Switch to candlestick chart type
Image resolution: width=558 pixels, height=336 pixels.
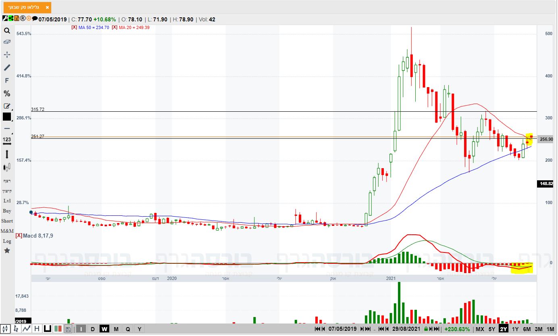[6, 329]
